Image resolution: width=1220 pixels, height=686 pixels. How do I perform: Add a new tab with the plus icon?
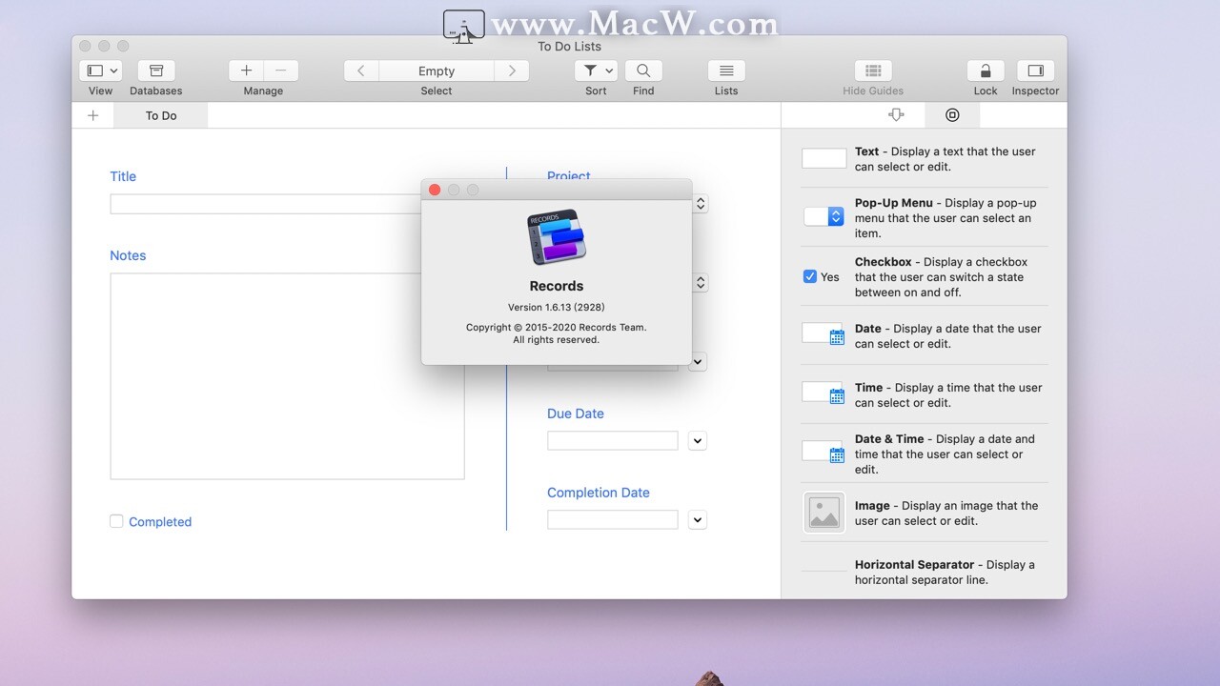pyautogui.click(x=92, y=115)
